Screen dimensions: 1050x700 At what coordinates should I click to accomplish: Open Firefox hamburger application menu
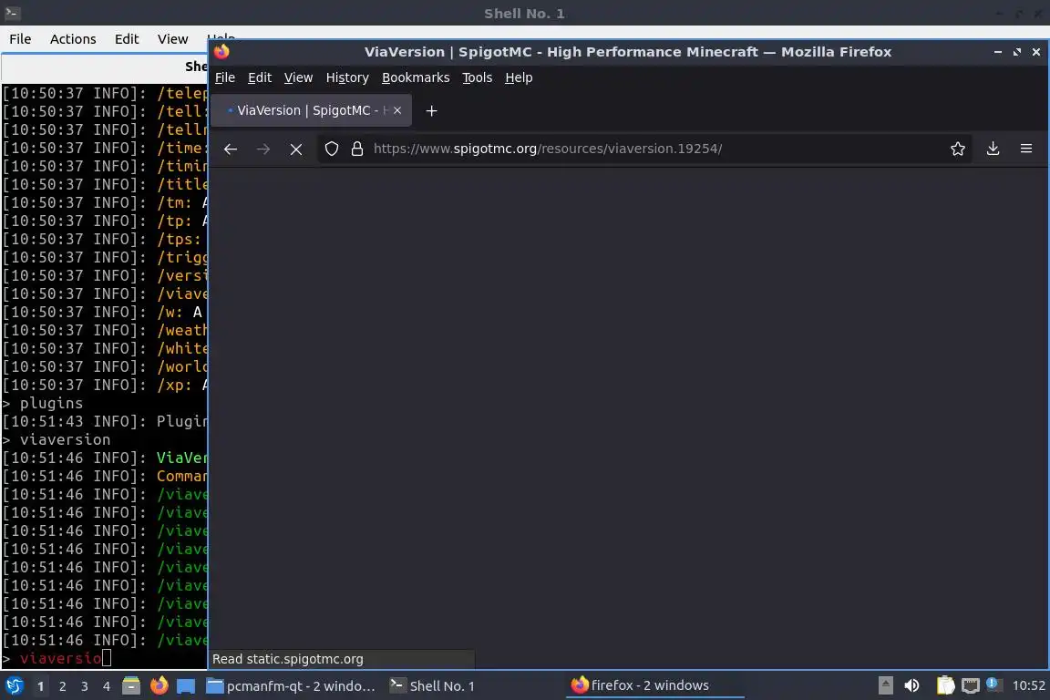pyautogui.click(x=1026, y=149)
